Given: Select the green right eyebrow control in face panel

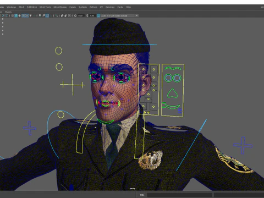Looking at the screenshot, I should pyautogui.click(x=177, y=68).
